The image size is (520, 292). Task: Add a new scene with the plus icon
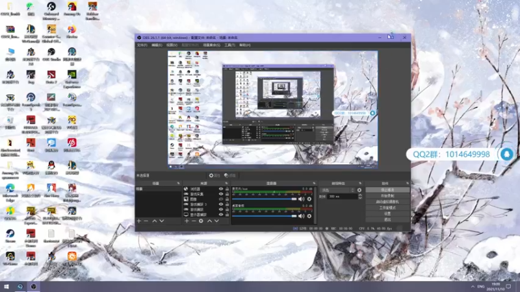pyautogui.click(x=139, y=221)
